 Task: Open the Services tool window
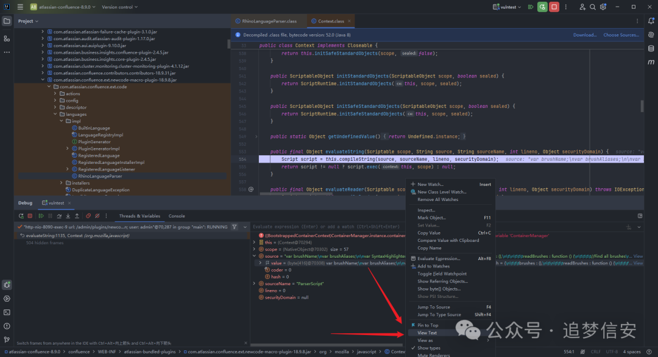click(7, 299)
